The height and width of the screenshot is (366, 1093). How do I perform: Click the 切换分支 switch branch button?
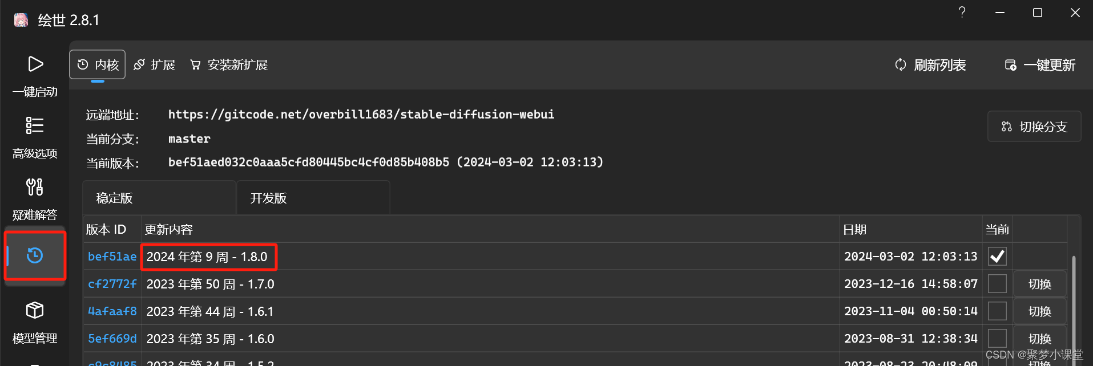pyautogui.click(x=1034, y=127)
